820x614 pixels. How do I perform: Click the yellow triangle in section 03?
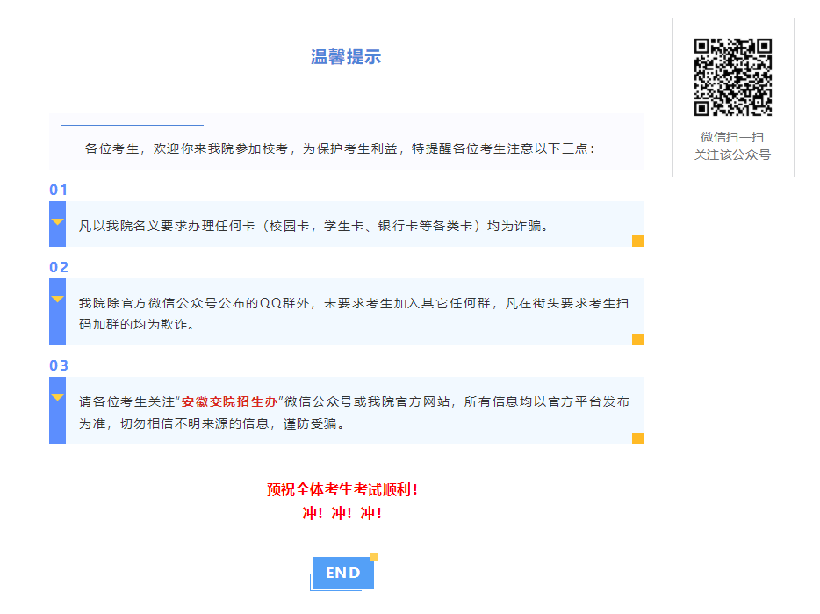pos(57,397)
